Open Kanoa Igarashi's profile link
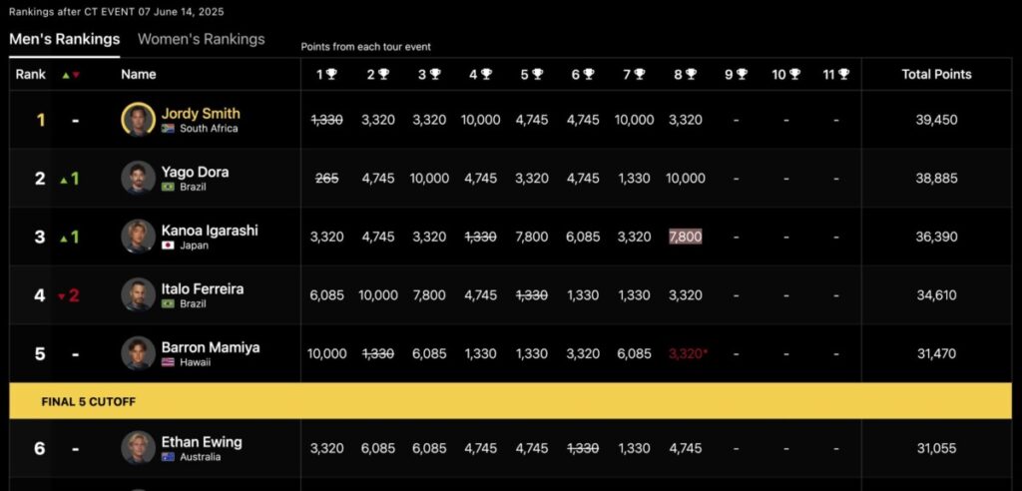The height and width of the screenshot is (491, 1022). click(210, 231)
